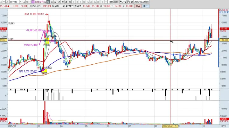
Task: Choose the 45 interval preset button
Action: point(95,2)
